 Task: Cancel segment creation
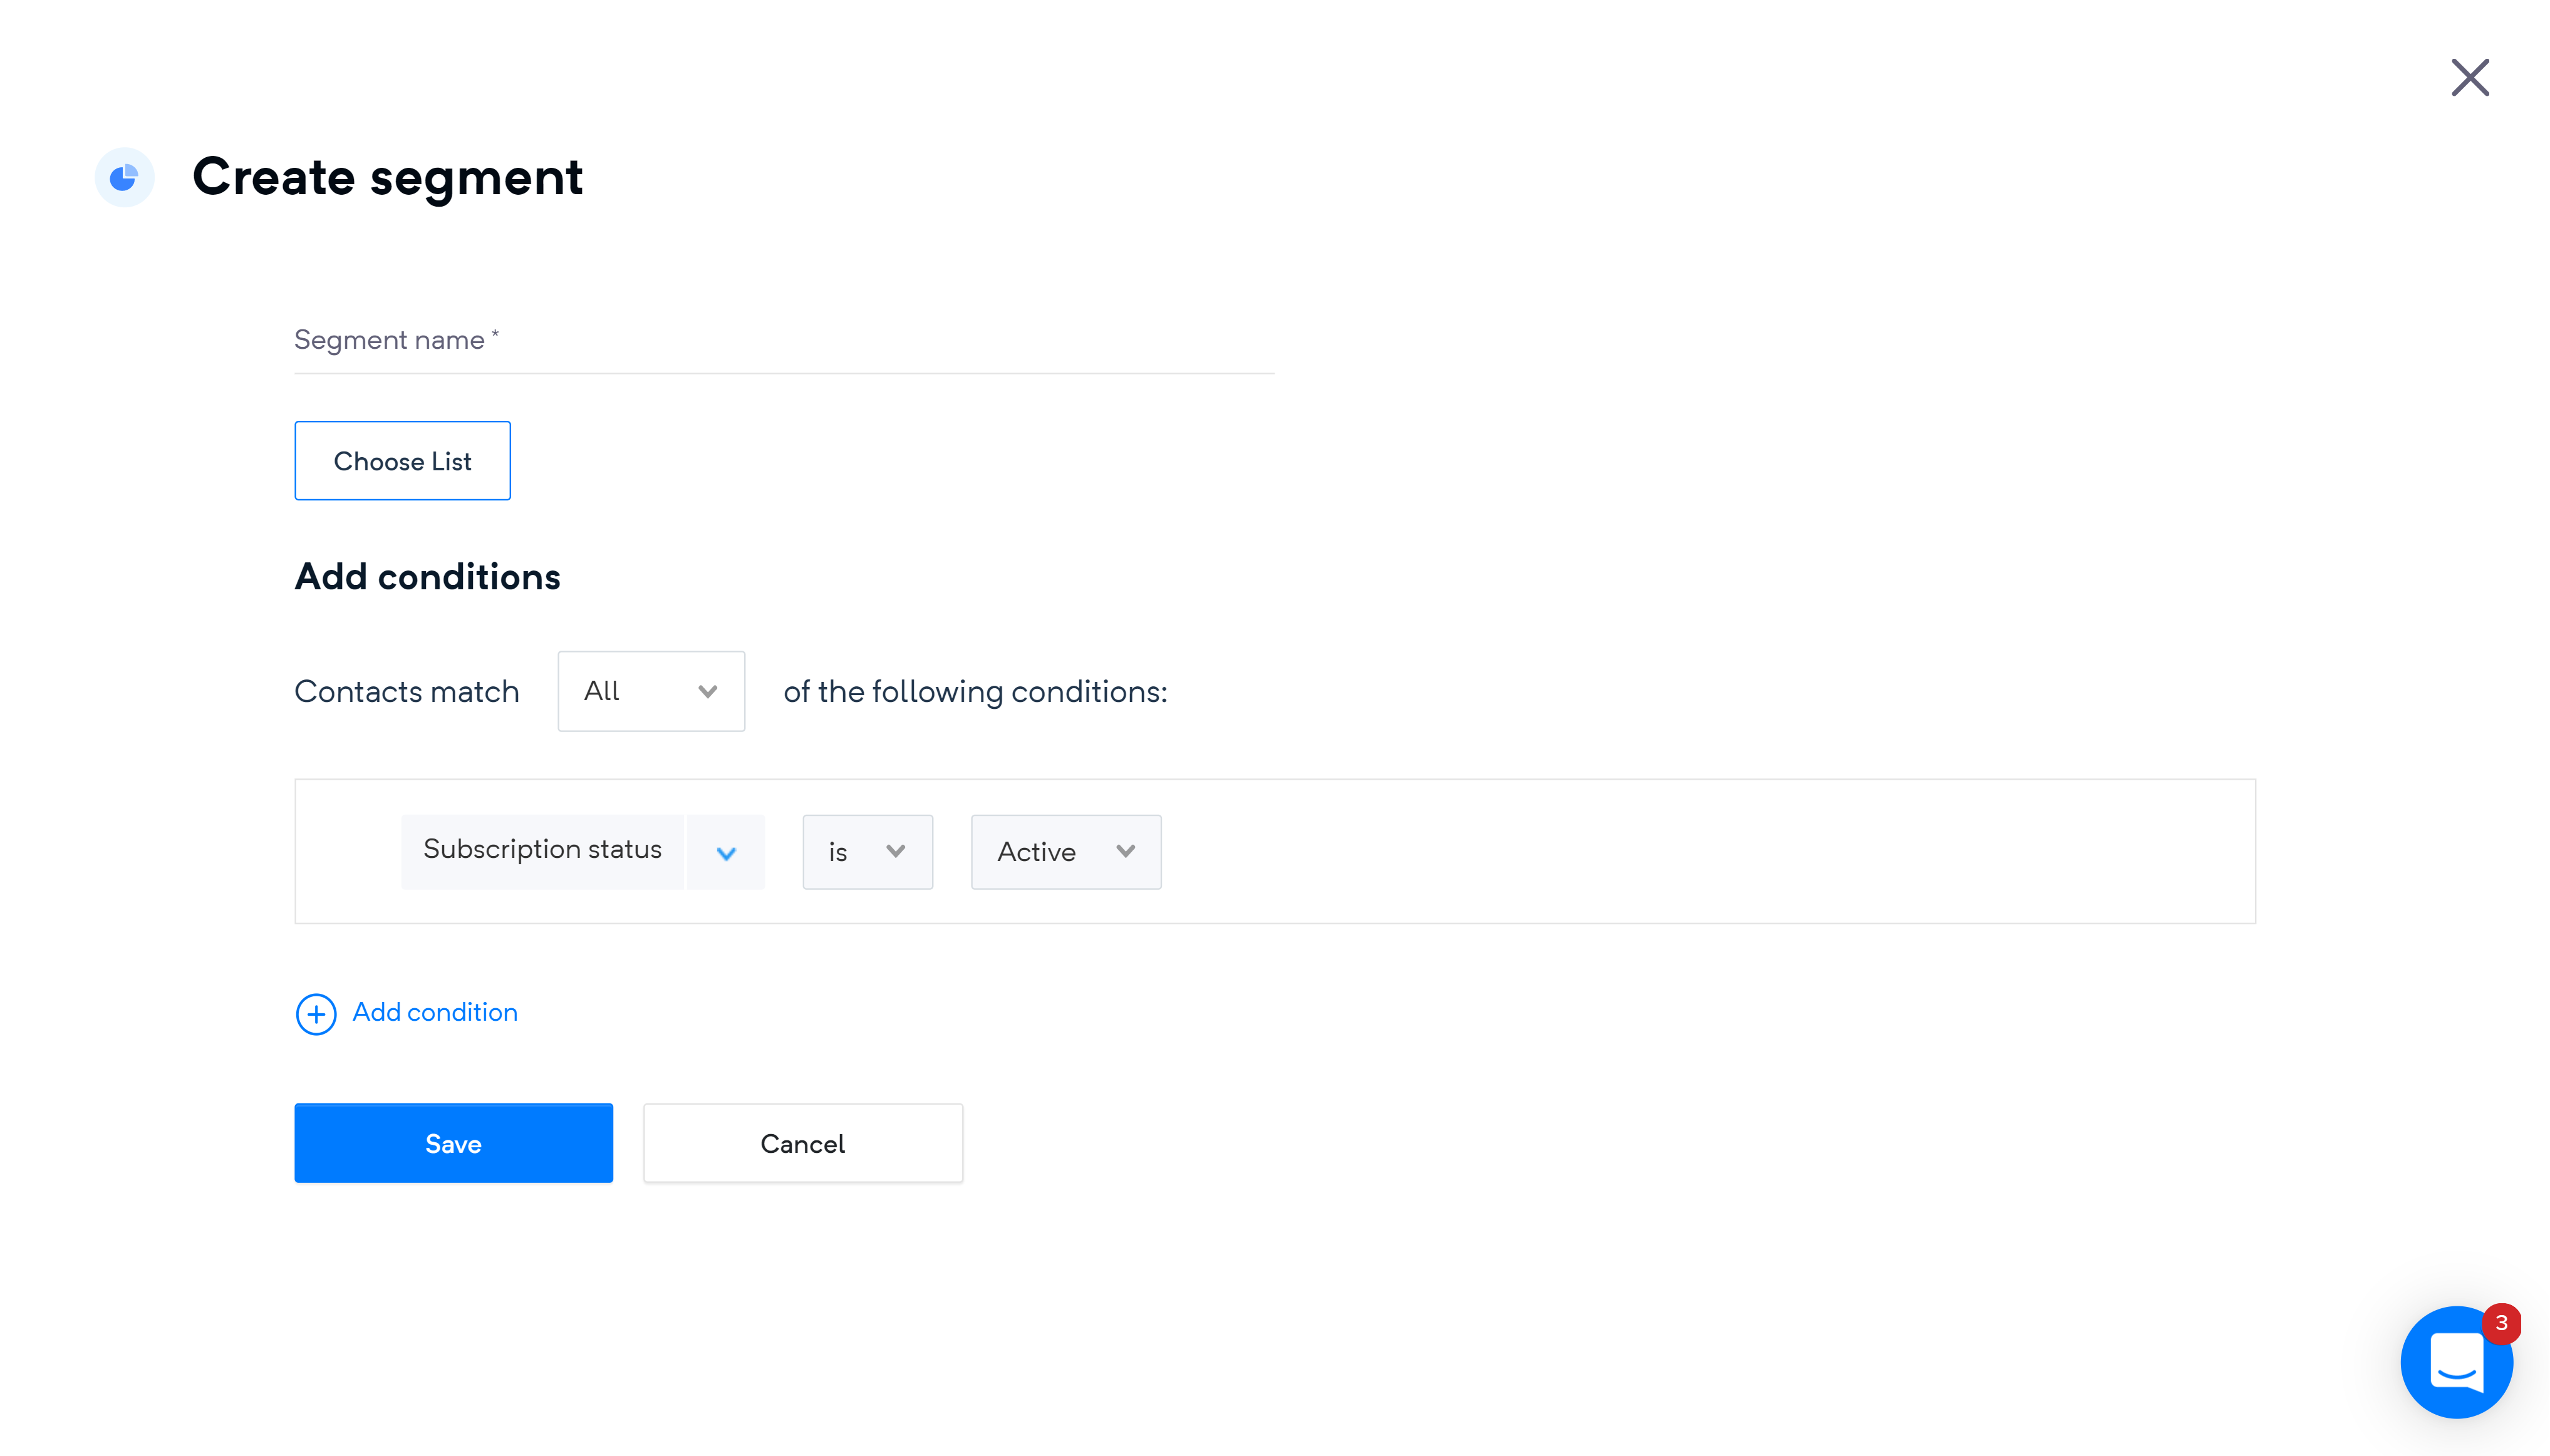tap(802, 1143)
